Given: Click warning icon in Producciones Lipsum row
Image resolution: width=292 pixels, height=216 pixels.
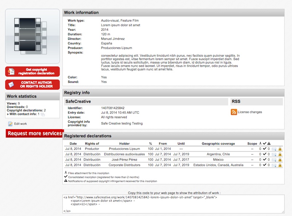Looking at the screenshot, I should tap(280, 149).
